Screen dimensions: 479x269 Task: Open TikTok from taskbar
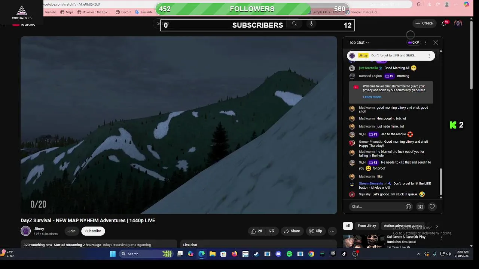(344, 254)
